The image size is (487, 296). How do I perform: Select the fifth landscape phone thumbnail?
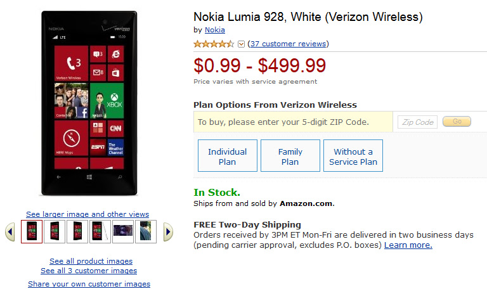(x=123, y=232)
